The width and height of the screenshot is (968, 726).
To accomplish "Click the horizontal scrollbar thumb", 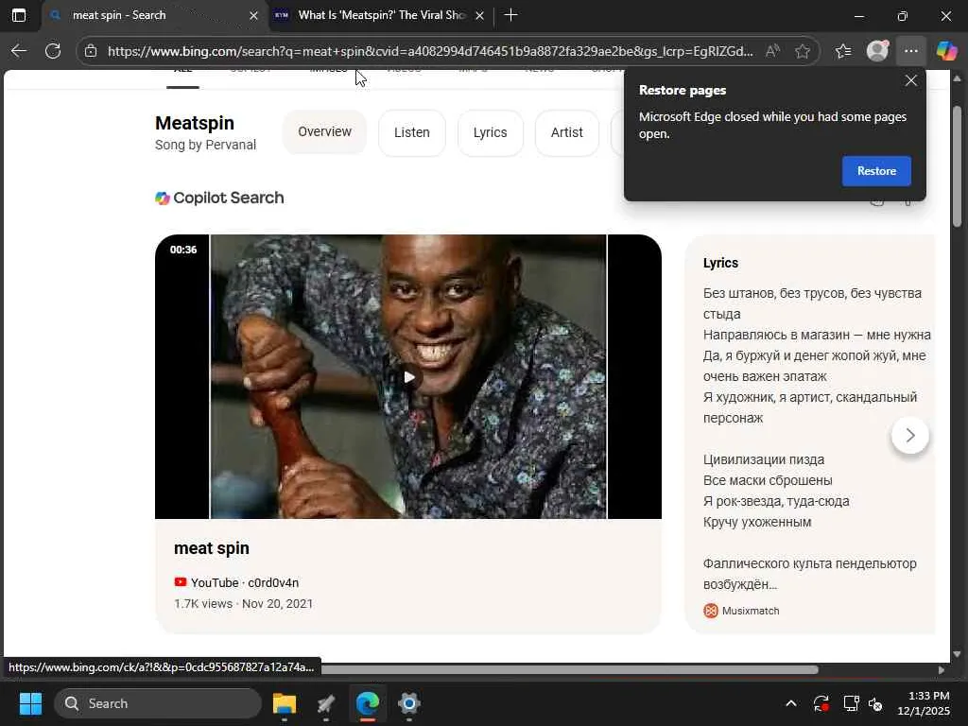I will pos(569,670).
